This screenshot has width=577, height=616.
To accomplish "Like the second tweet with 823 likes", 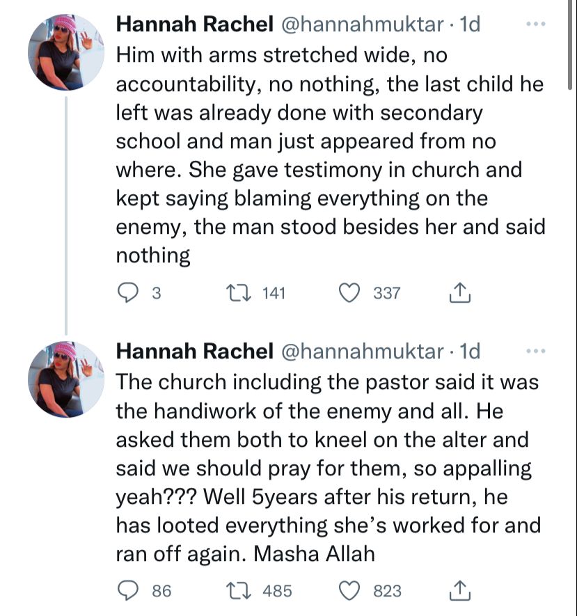I will (x=348, y=591).
